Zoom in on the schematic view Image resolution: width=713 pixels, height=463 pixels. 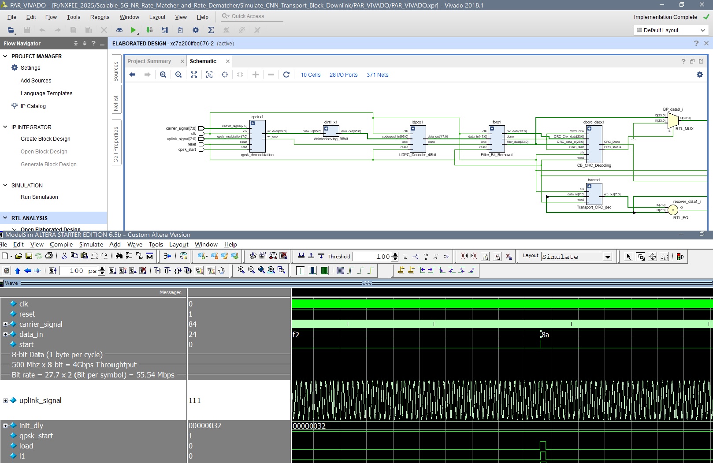point(163,75)
